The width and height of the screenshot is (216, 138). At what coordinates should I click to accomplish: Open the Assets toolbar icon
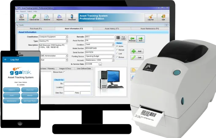click(22, 17)
